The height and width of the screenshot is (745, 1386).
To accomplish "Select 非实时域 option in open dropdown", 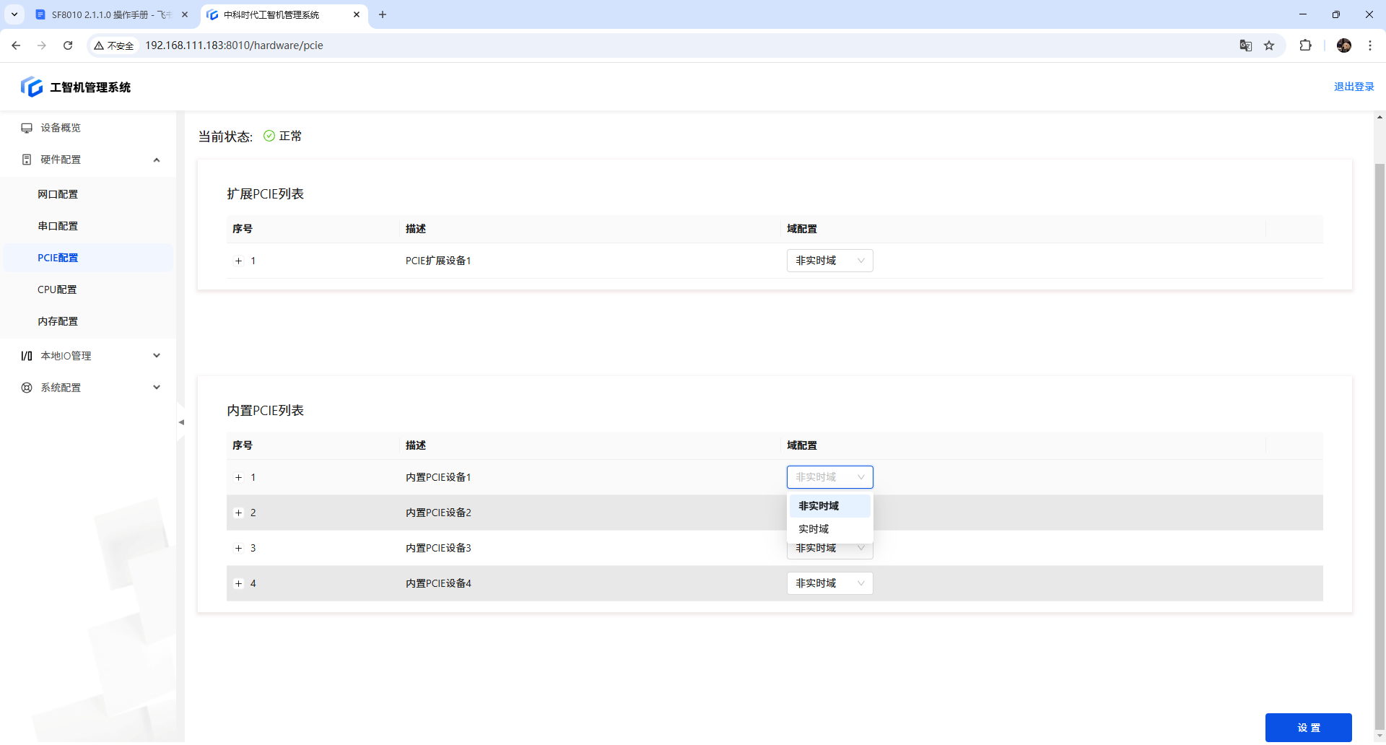I will tap(819, 506).
